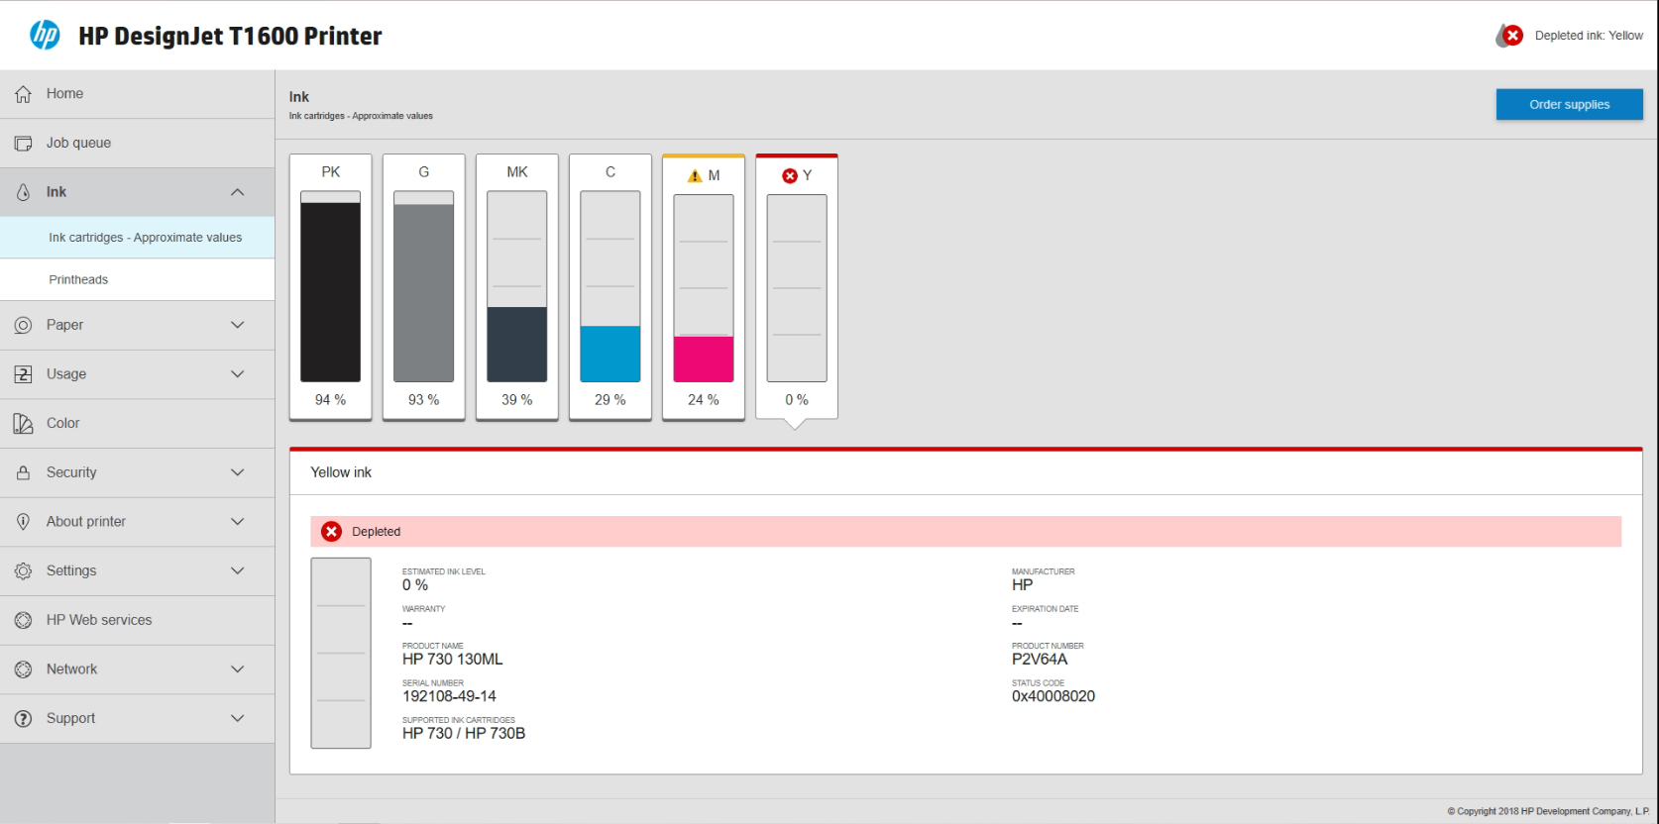Click the HP DesignJet T1600 Printer title
Image resolution: width=1659 pixels, height=824 pixels.
point(230,36)
